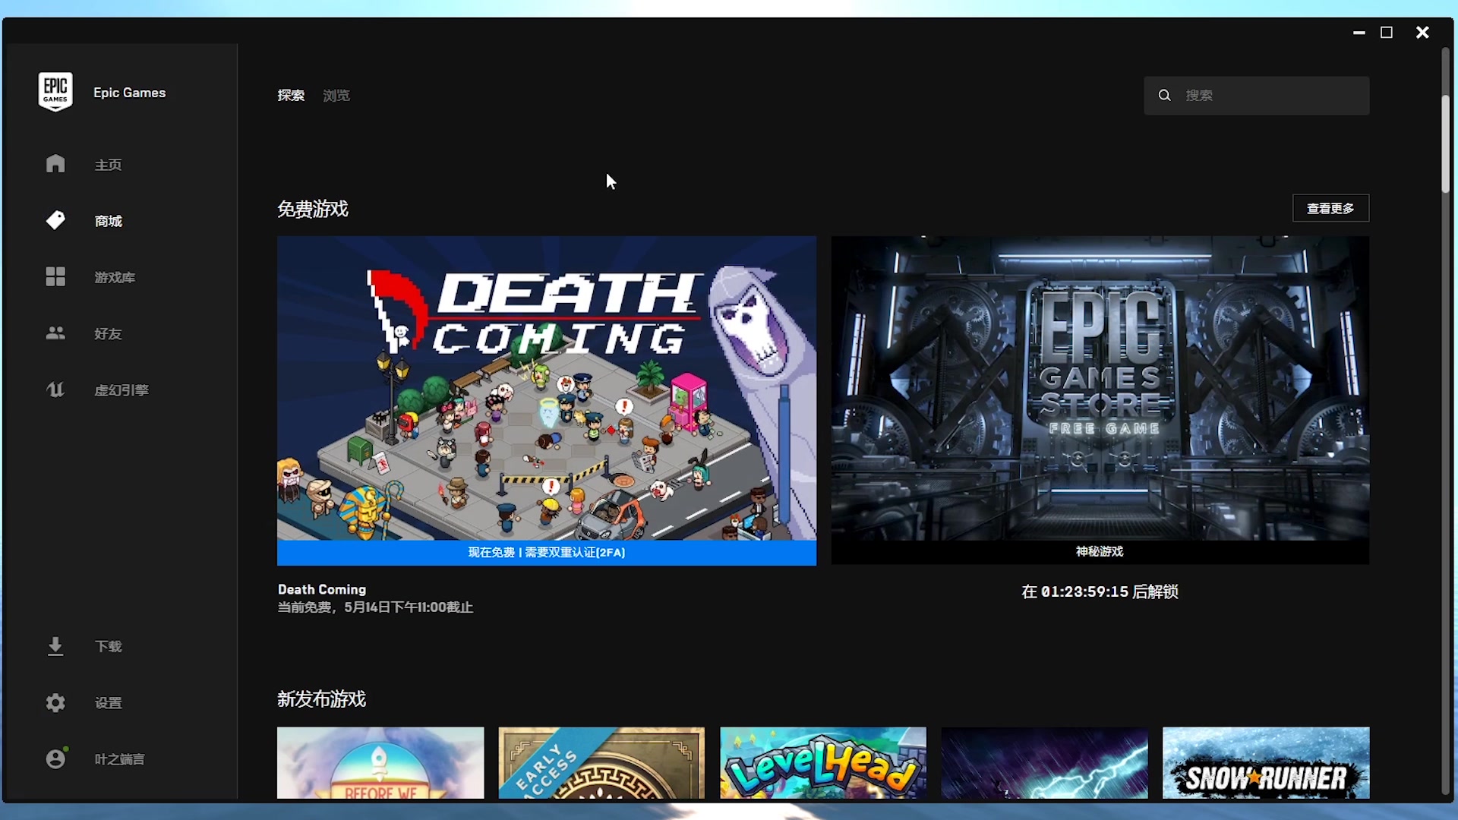This screenshot has width=1458, height=820.
Task: Select 虚幻引擎 in the sidebar
Action: [121, 389]
